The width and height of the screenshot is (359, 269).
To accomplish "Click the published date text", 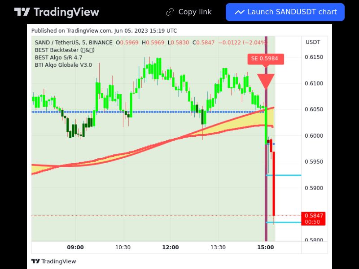I will coord(104,30).
